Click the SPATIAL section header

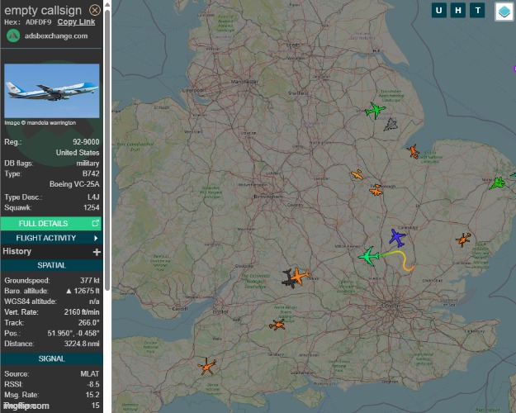coord(52,265)
